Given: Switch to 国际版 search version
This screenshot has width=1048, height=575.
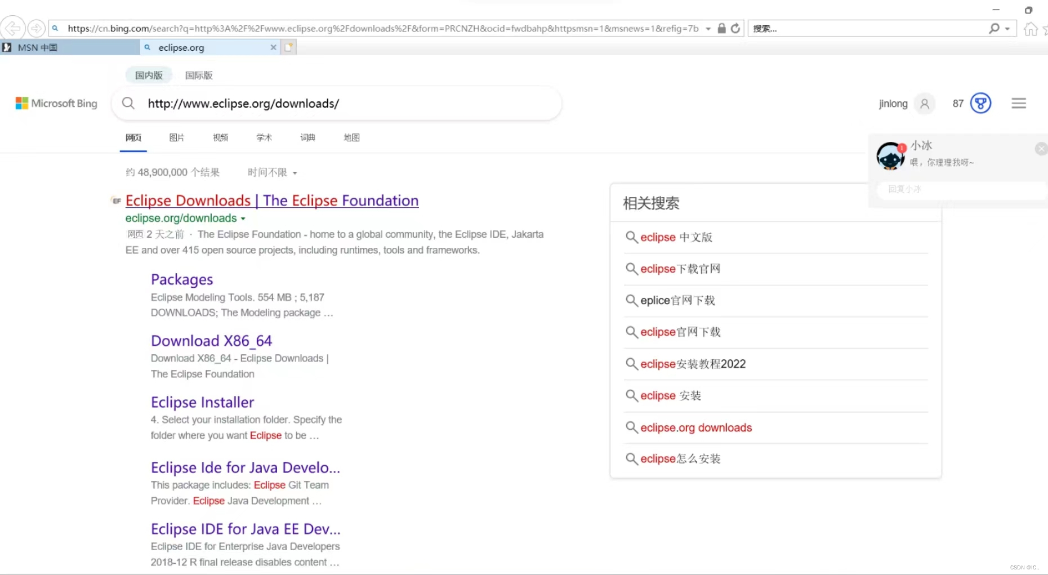Looking at the screenshot, I should click(x=198, y=74).
